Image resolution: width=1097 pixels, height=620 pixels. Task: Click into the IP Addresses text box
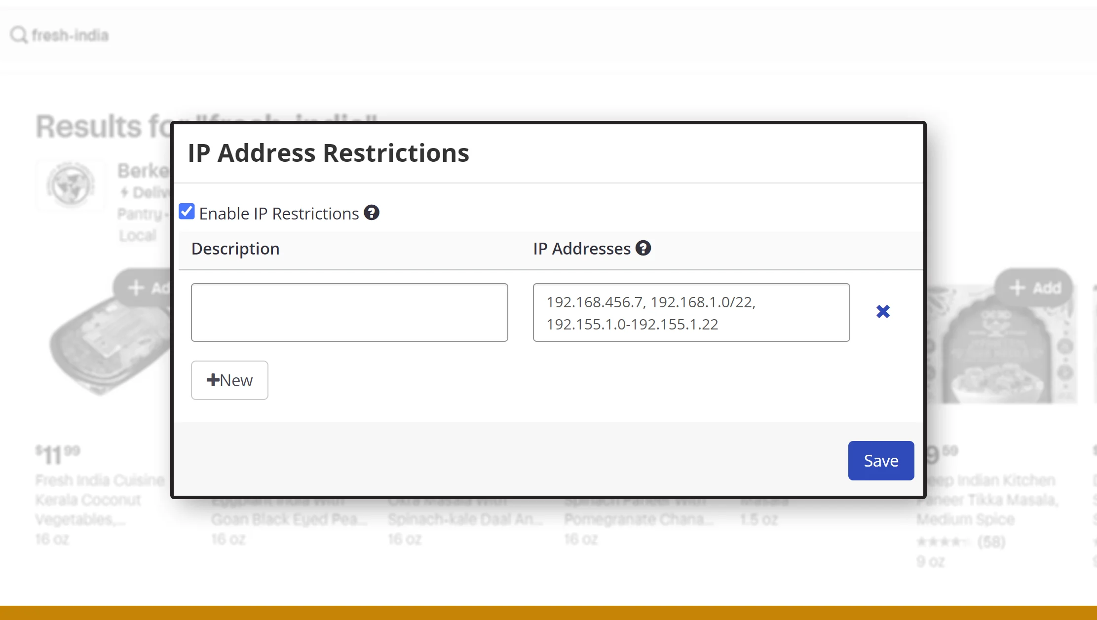691,312
